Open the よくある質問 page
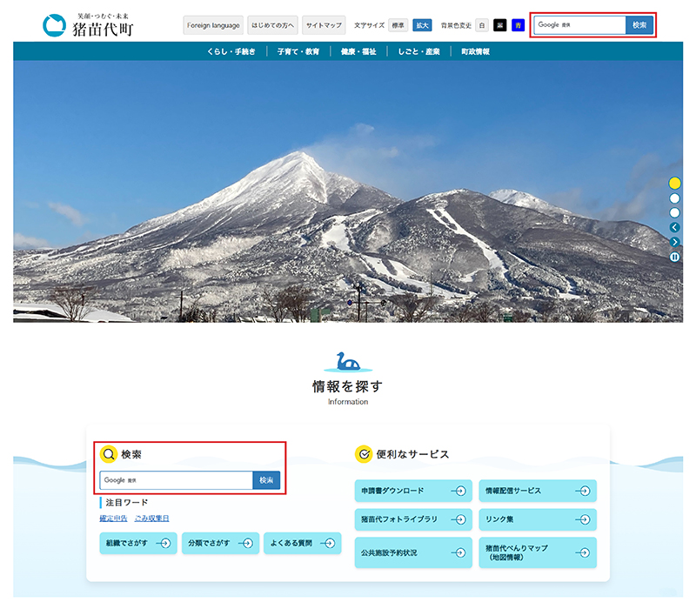The height and width of the screenshot is (609, 696). coord(301,543)
